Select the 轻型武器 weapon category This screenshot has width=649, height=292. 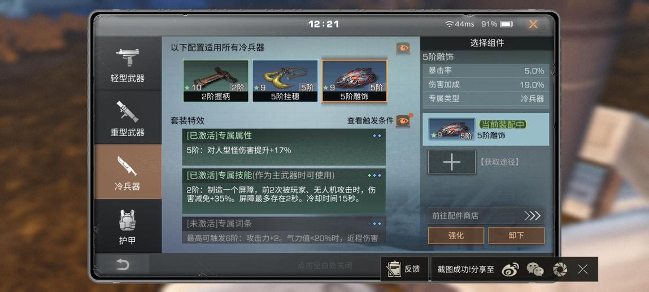(x=128, y=64)
